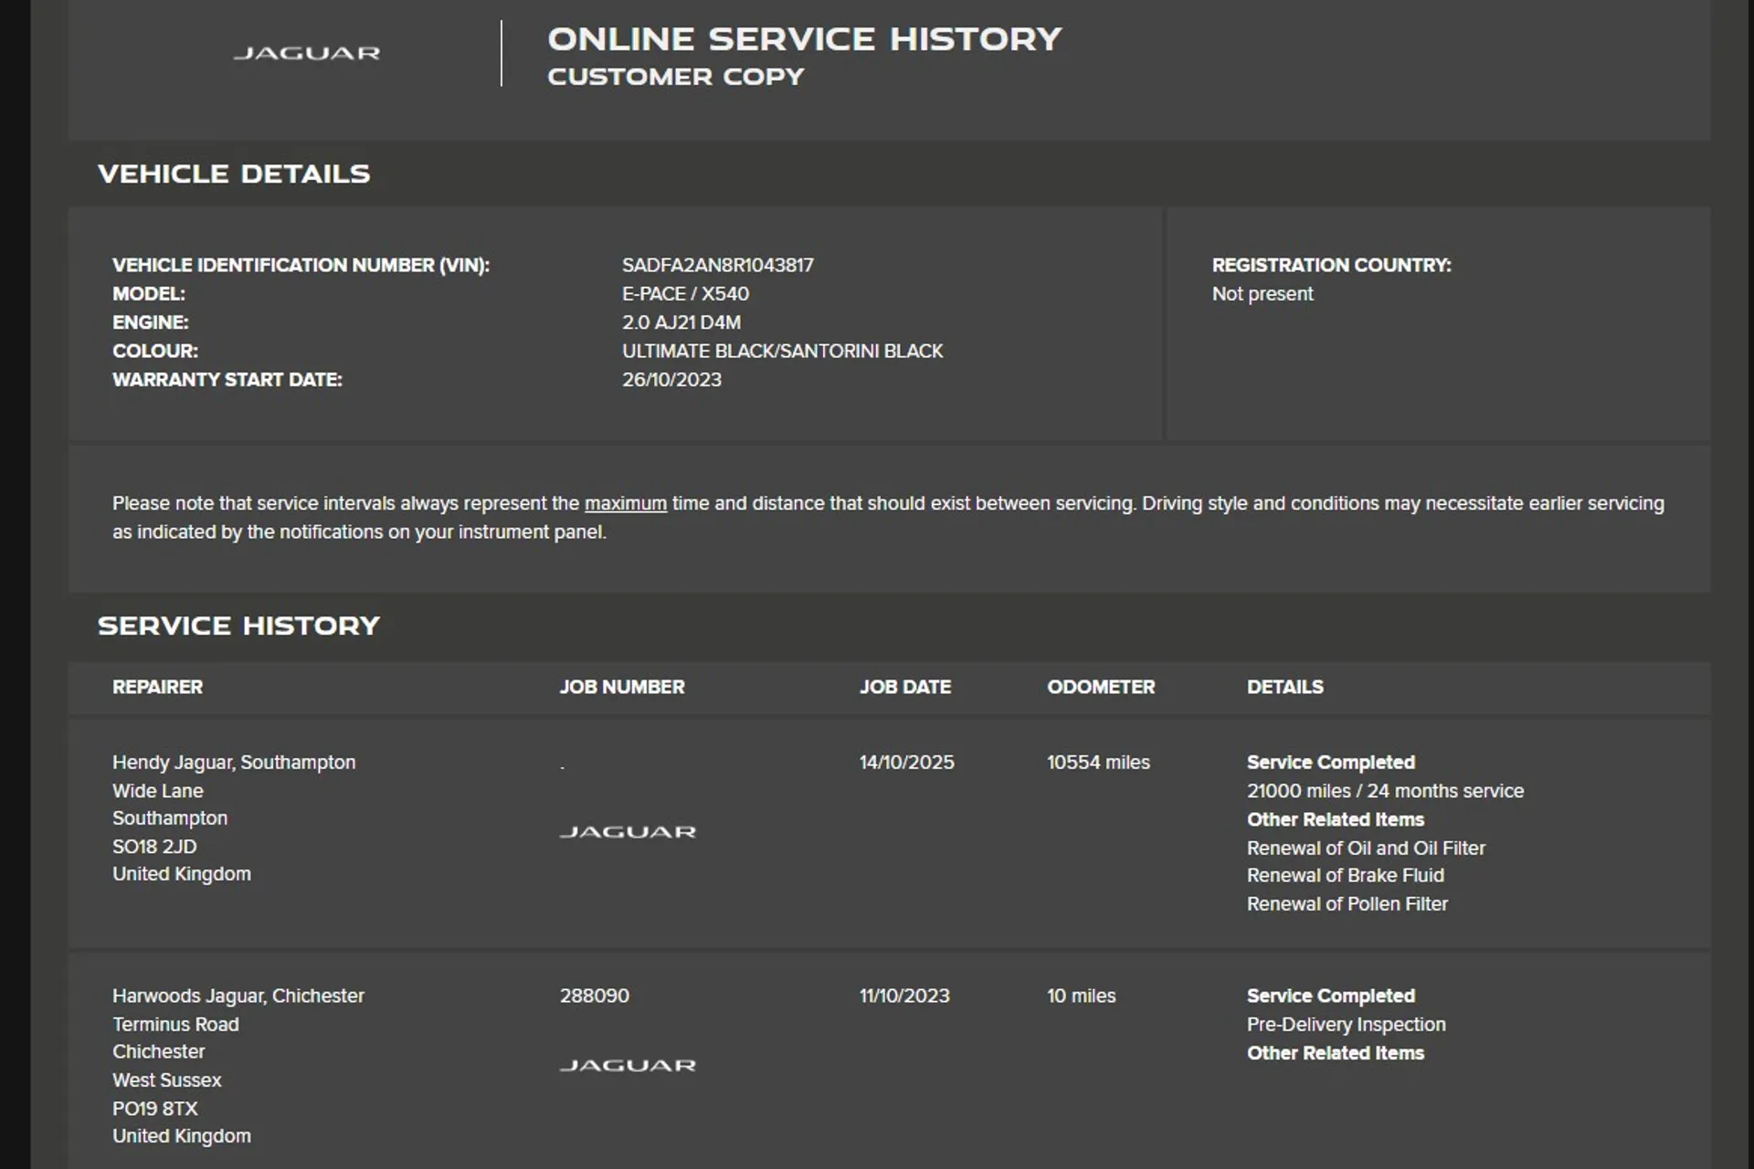
Task: Click the "Wide Lane" address line
Action: coord(158,791)
